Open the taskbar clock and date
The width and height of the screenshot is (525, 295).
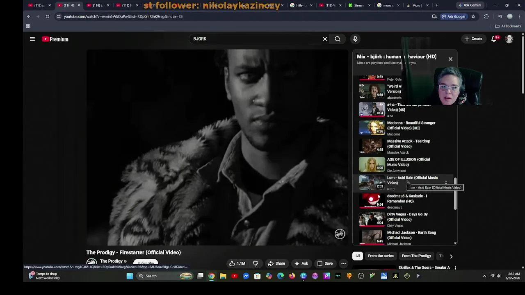[514, 276]
